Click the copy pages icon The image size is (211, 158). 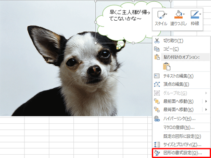pos(157,49)
